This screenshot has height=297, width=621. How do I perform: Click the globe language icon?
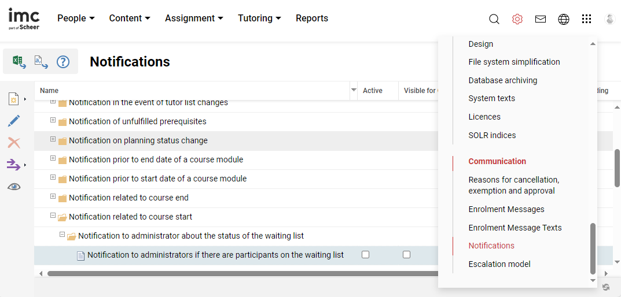point(563,19)
